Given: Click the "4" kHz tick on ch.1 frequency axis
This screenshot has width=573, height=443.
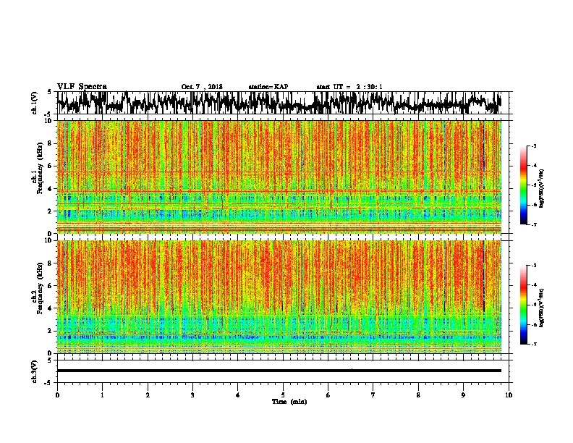Looking at the screenshot, I should pyautogui.click(x=50, y=189).
